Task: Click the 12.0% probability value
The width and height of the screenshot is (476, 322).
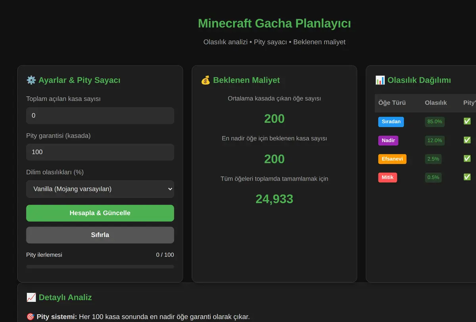Action: click(435, 140)
